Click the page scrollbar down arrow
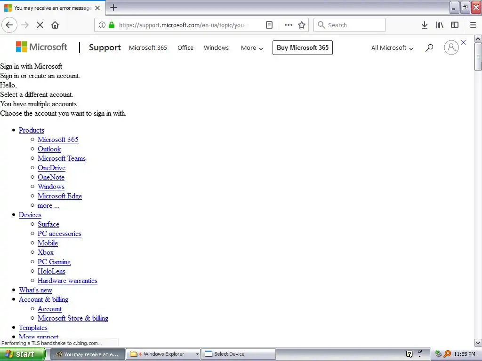This screenshot has height=361, width=482. click(478, 343)
